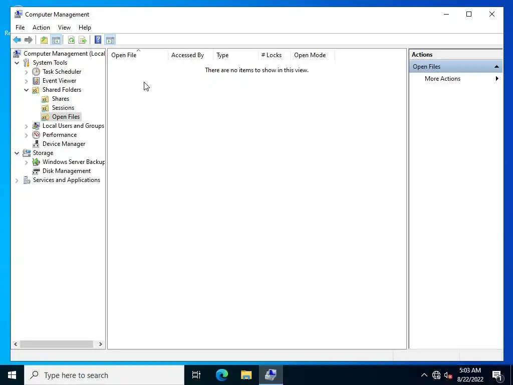Click tree pane horizontal scrollbar right arrow
Image resolution: width=513 pixels, height=385 pixels.
[100, 344]
